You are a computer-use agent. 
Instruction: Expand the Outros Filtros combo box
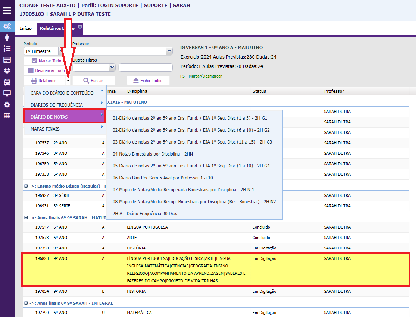click(x=112, y=68)
